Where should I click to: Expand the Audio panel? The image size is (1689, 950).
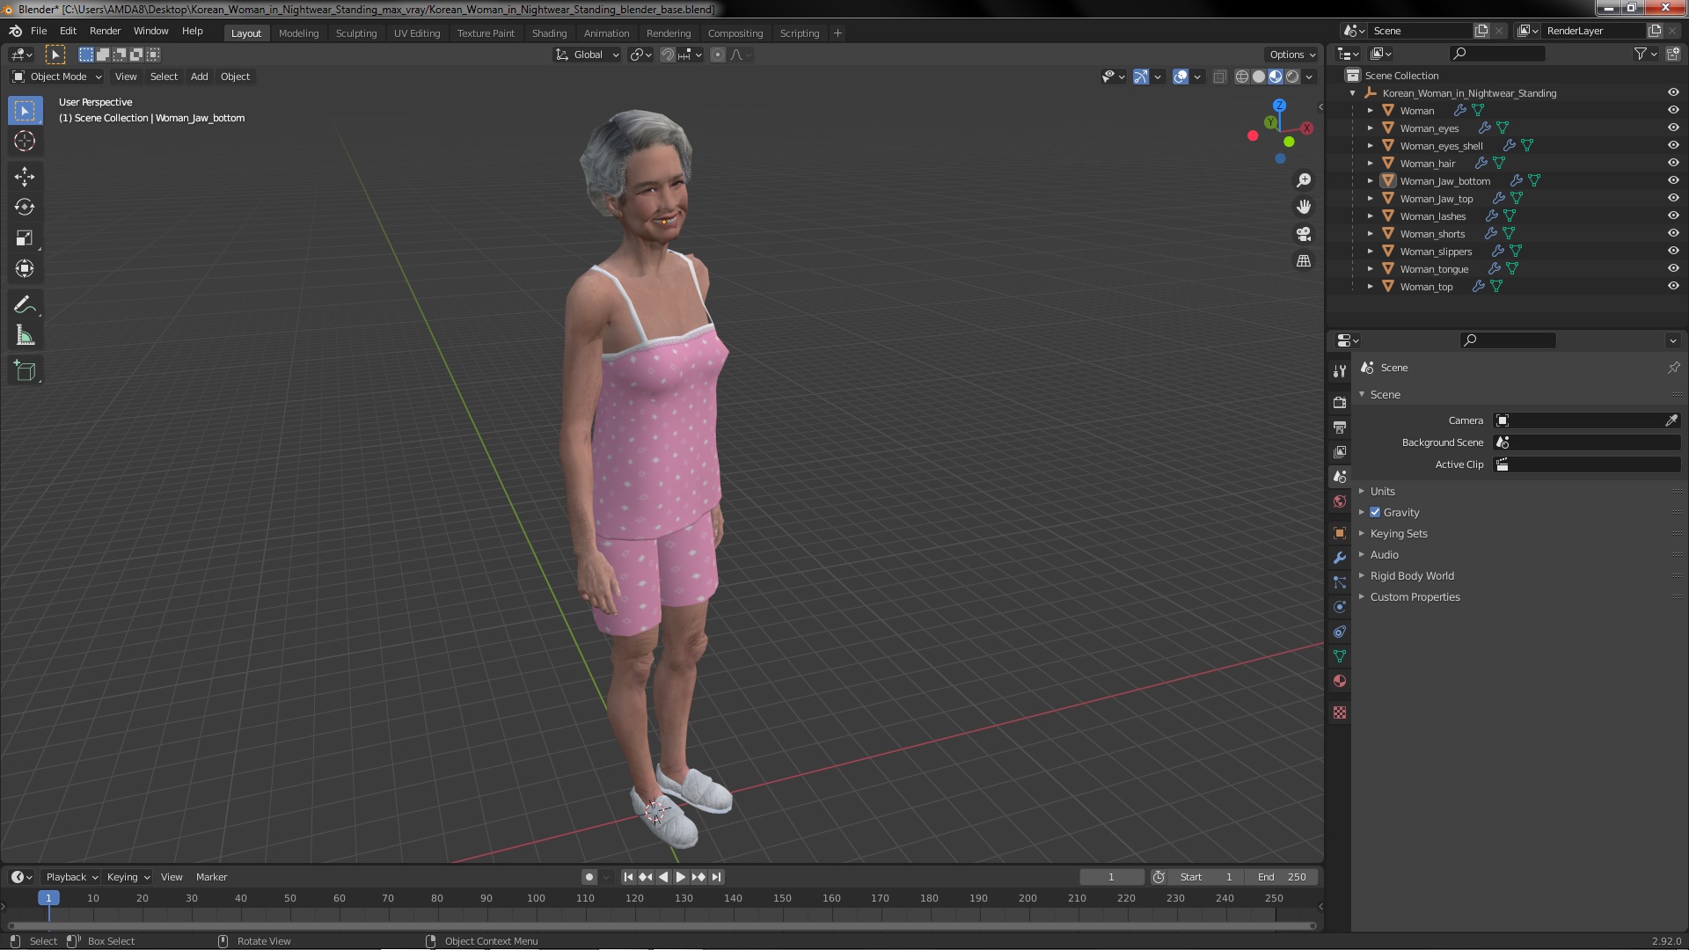coord(1384,554)
